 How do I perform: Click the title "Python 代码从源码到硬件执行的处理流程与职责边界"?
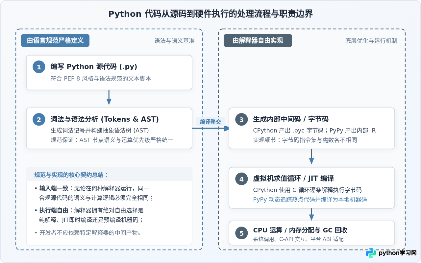(x=210, y=14)
